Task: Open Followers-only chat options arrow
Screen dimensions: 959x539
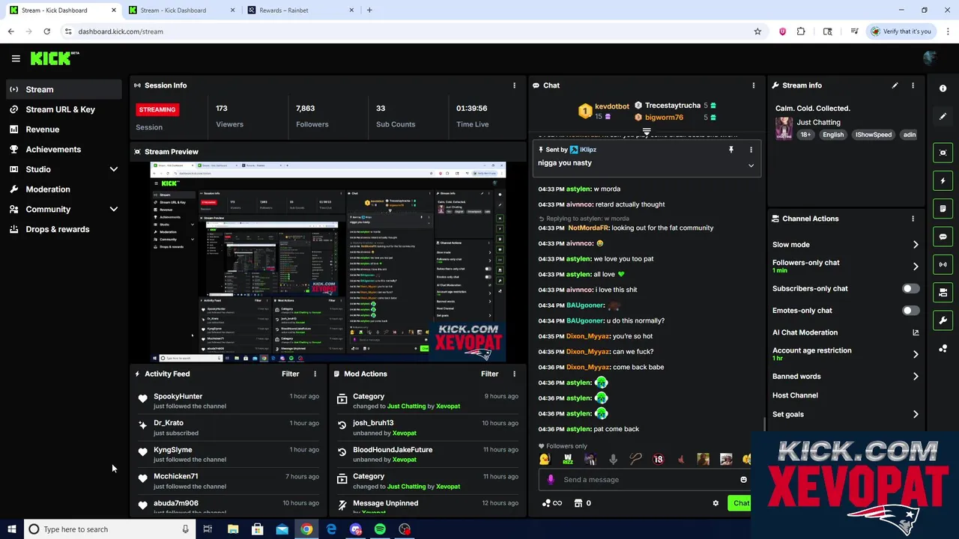Action: point(916,267)
